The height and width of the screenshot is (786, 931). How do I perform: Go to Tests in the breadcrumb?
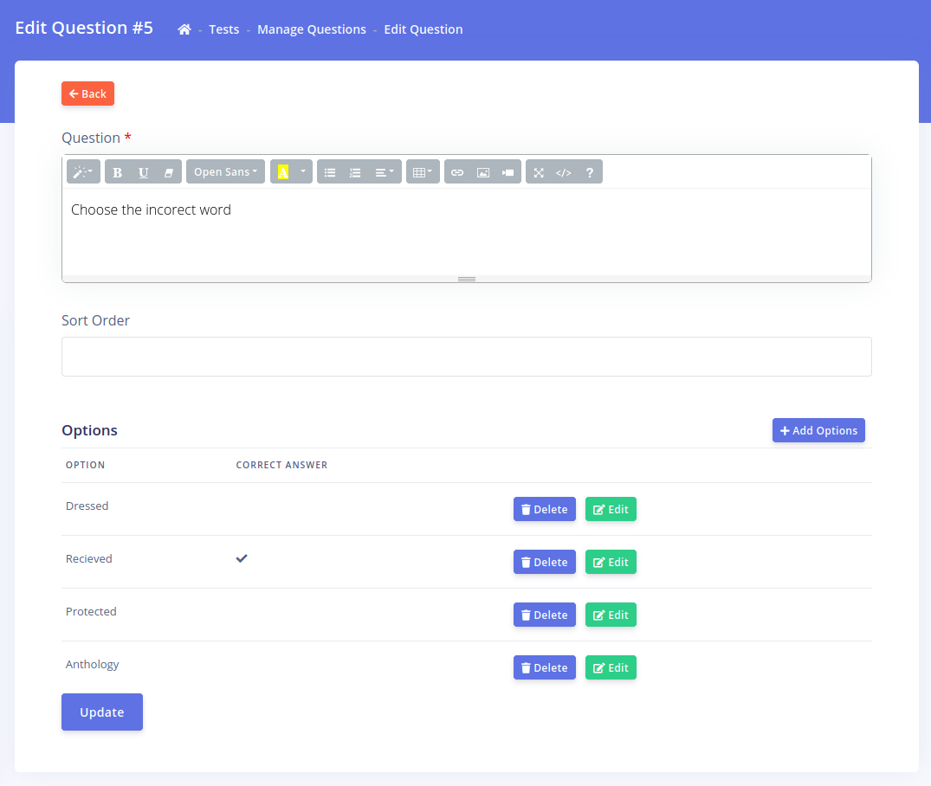pos(224,29)
